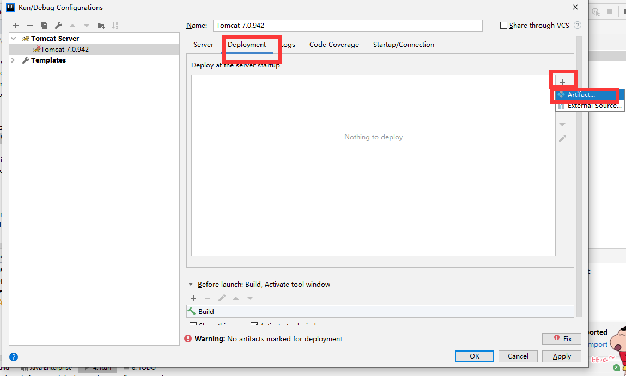Screen dimensions: 626x376
Task: Click the plus button beside deploy list
Action: coord(562,82)
